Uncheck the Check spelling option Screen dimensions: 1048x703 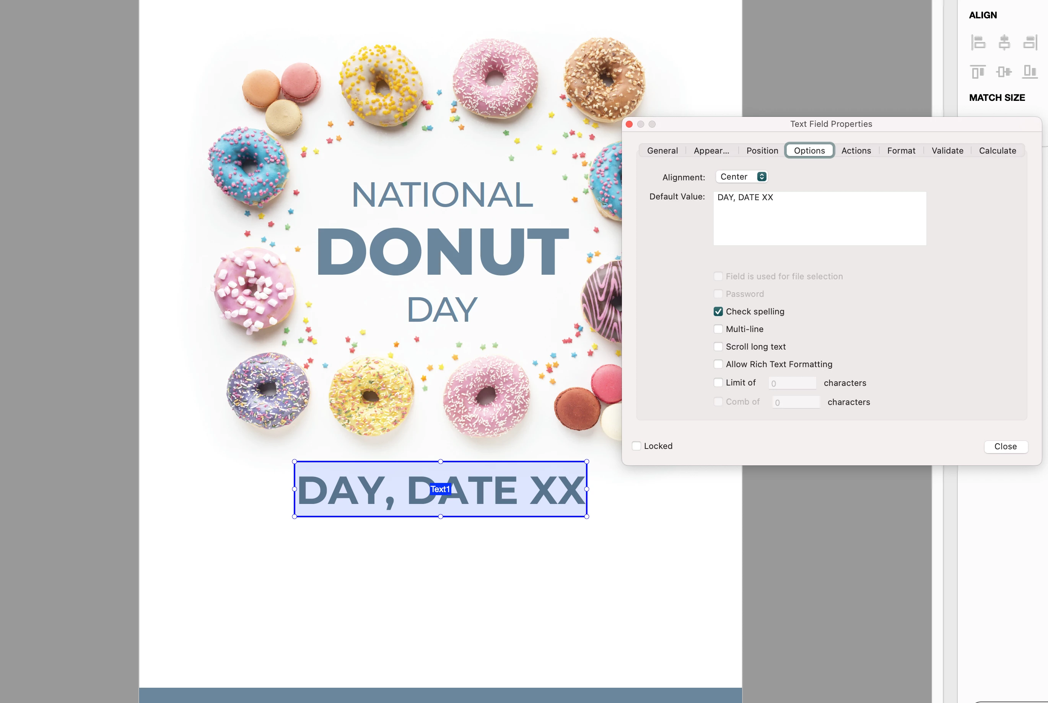718,312
